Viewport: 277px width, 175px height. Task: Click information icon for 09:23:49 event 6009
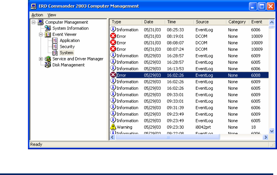[x=113, y=114]
